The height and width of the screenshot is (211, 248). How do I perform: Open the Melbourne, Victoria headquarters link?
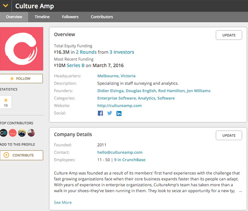(116, 76)
